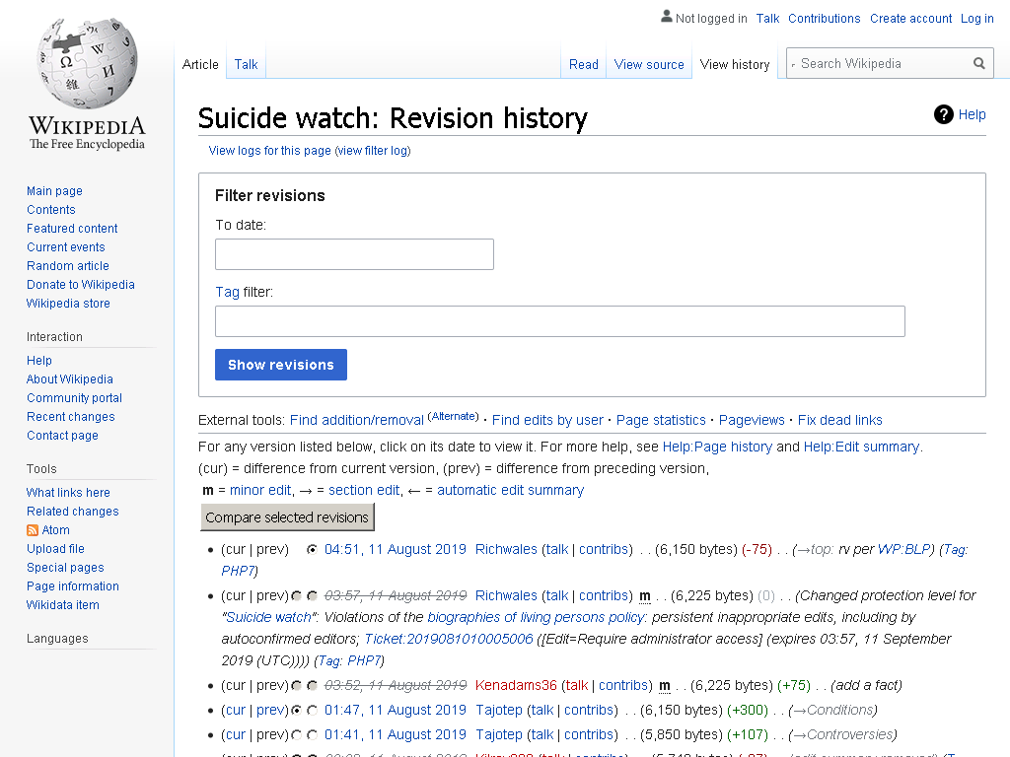Open the Log in link
This screenshot has width=1010, height=757.
click(x=977, y=19)
